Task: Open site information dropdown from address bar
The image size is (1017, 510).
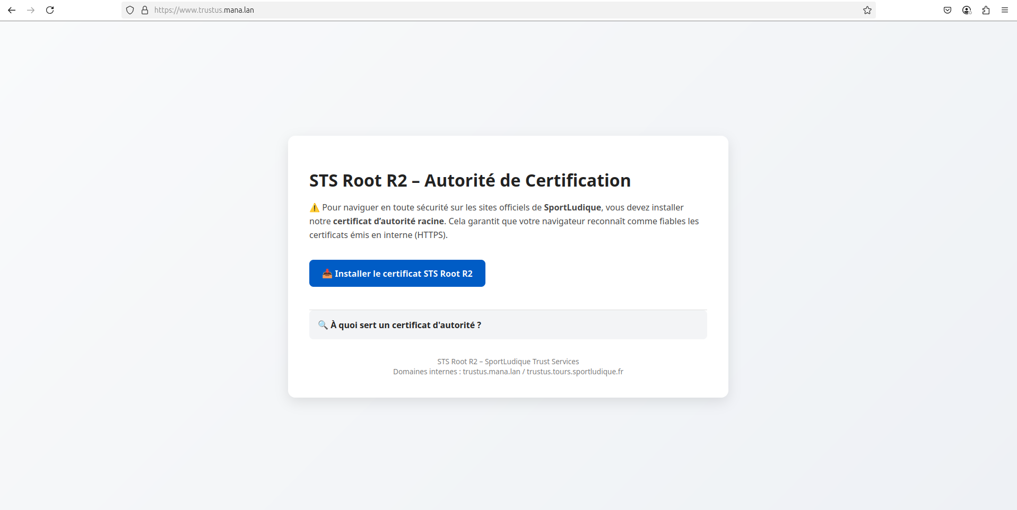Action: coord(145,10)
